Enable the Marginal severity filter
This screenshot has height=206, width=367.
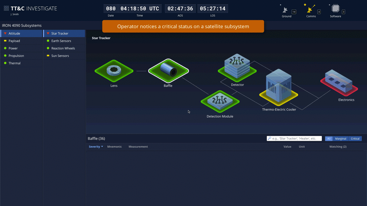[341, 139]
